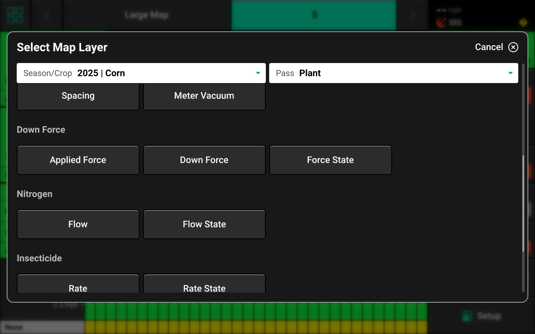Choose the Meter Vacuum layer
Image resolution: width=535 pixels, height=334 pixels.
click(x=204, y=96)
